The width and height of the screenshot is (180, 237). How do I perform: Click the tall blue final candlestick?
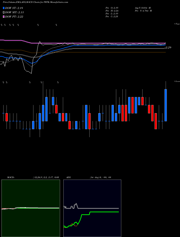(x=166, y=105)
